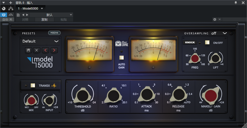Go to next host preset triangle
Viewport: 247px width, 128px height.
(27, 15)
